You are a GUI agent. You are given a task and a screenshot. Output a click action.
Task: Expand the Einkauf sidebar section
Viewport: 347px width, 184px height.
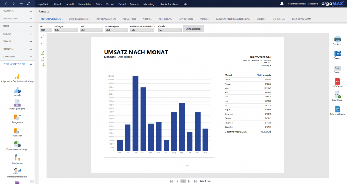click(17, 41)
